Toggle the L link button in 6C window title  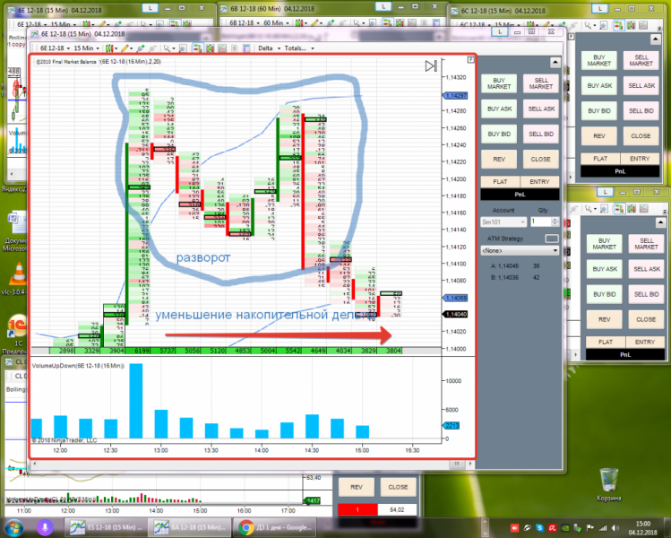tap(600, 9)
